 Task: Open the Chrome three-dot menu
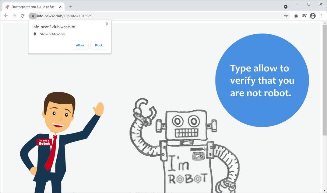(x=321, y=16)
